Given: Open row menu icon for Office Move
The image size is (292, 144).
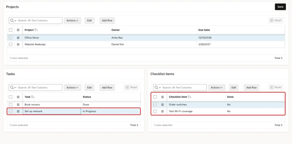Looking at the screenshot, I should [x=18, y=38].
